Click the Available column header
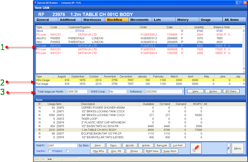 pos(146,104)
